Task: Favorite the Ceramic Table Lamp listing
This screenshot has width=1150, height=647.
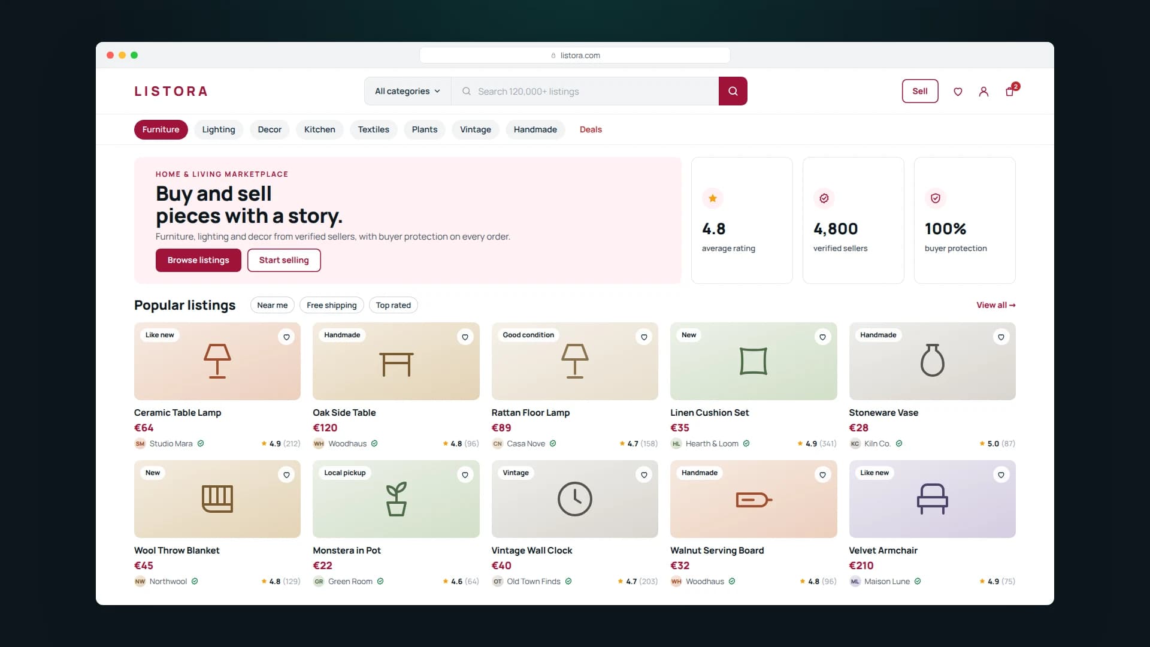Action: tap(286, 337)
